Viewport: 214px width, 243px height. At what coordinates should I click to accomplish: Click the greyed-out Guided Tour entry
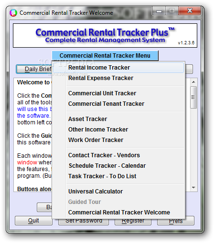coord(118,202)
